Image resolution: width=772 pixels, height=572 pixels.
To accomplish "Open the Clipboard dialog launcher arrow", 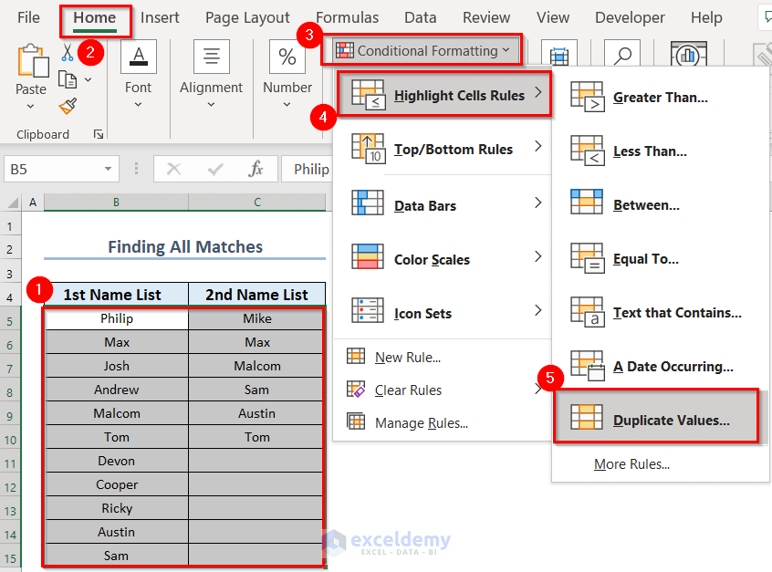I will point(98,134).
